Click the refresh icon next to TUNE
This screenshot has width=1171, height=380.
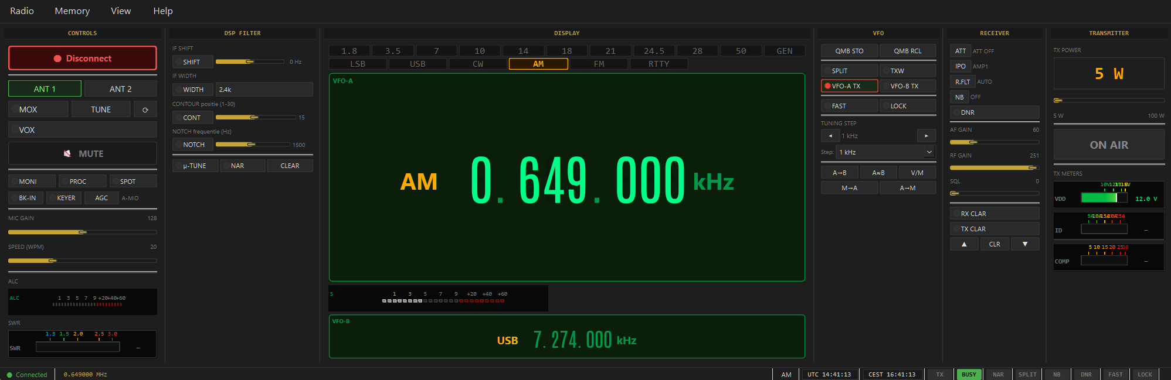tap(145, 109)
